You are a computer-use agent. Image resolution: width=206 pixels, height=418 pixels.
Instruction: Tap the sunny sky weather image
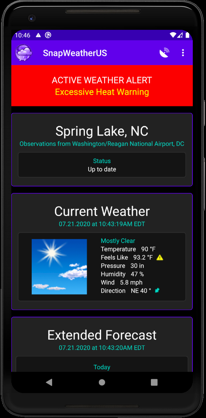pyautogui.click(x=59, y=267)
